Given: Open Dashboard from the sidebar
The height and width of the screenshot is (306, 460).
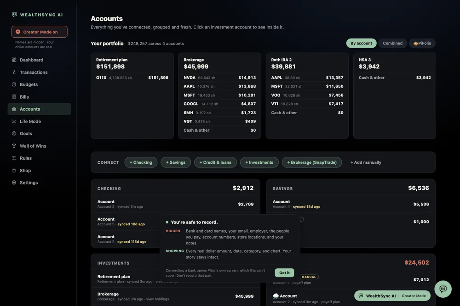Looking at the screenshot, I should (39, 60).
